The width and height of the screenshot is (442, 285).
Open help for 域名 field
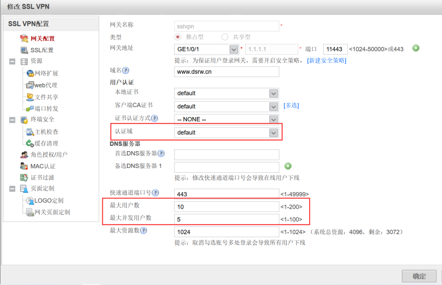126,71
